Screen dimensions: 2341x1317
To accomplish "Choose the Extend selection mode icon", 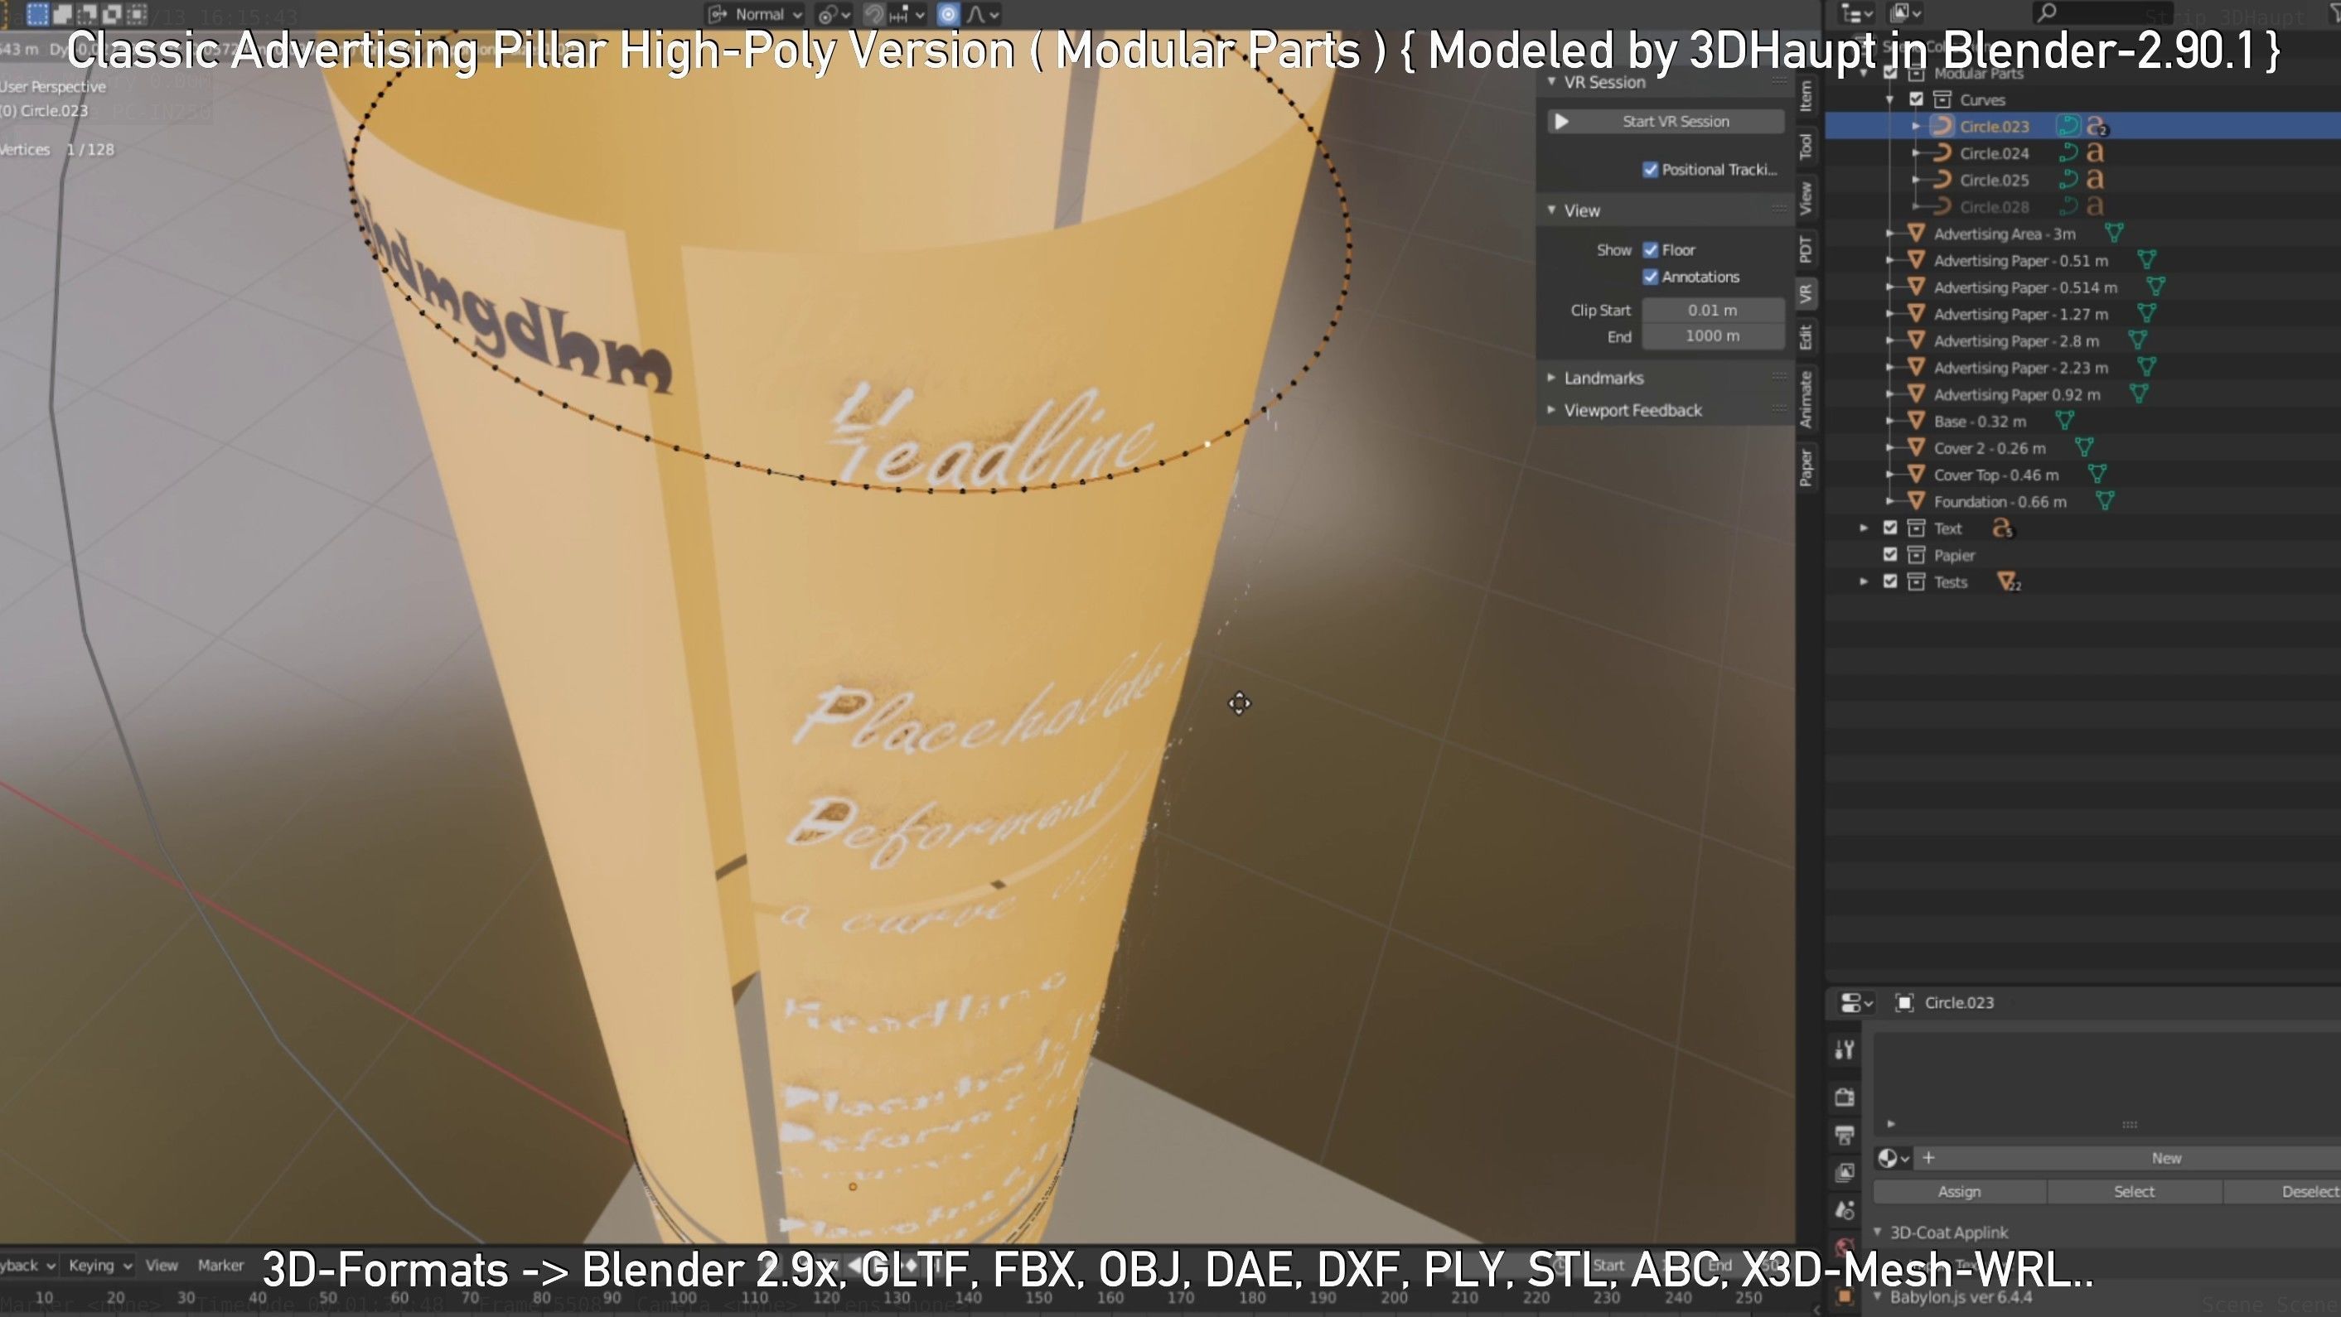I will click(x=63, y=13).
